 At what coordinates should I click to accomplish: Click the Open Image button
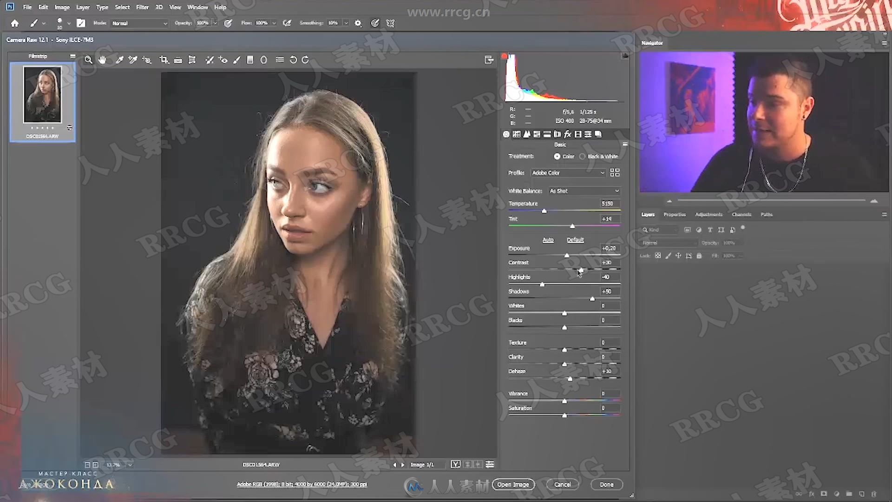[513, 484]
